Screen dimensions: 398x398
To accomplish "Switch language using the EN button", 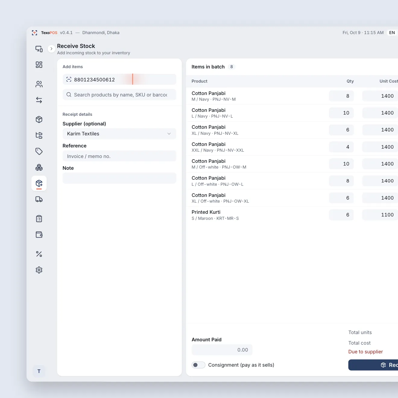I will 392,33.
